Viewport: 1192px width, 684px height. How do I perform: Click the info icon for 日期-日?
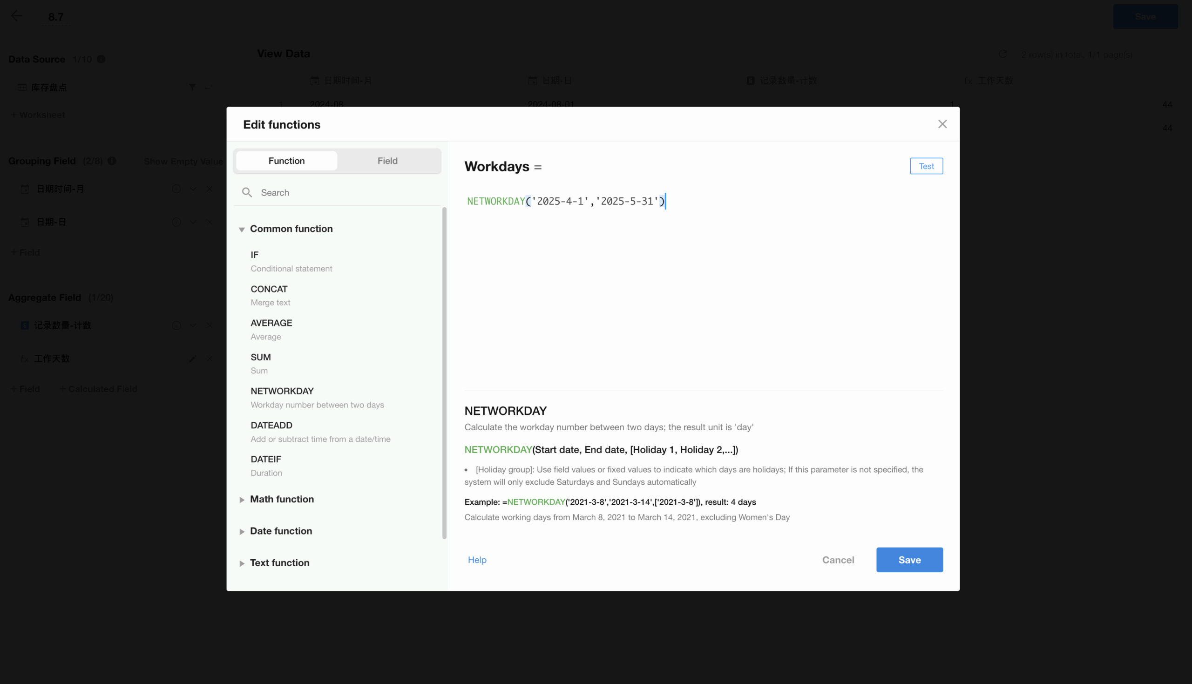176,222
